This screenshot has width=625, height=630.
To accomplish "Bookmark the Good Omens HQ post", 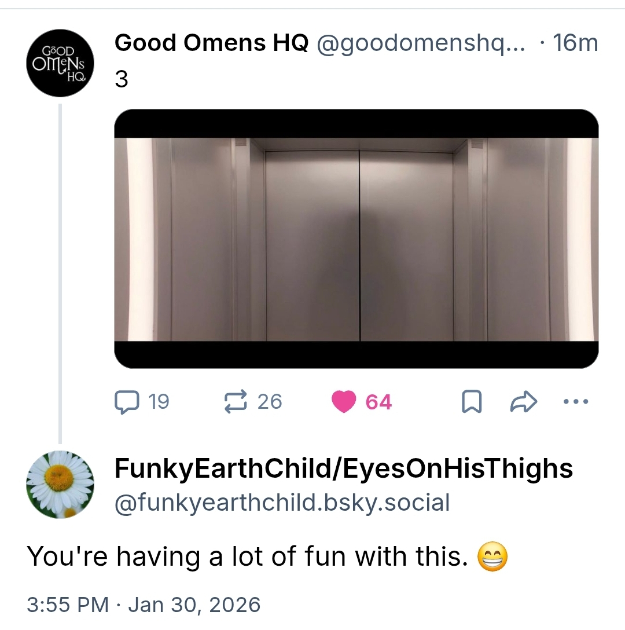I will coord(472,402).
